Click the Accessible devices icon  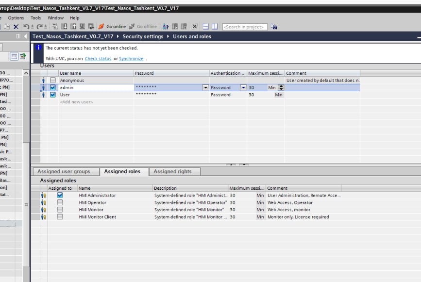click(x=166, y=26)
